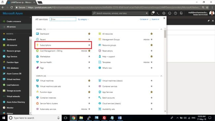Open Virtual machine scale sets
215x121 pixels.
(51, 86)
